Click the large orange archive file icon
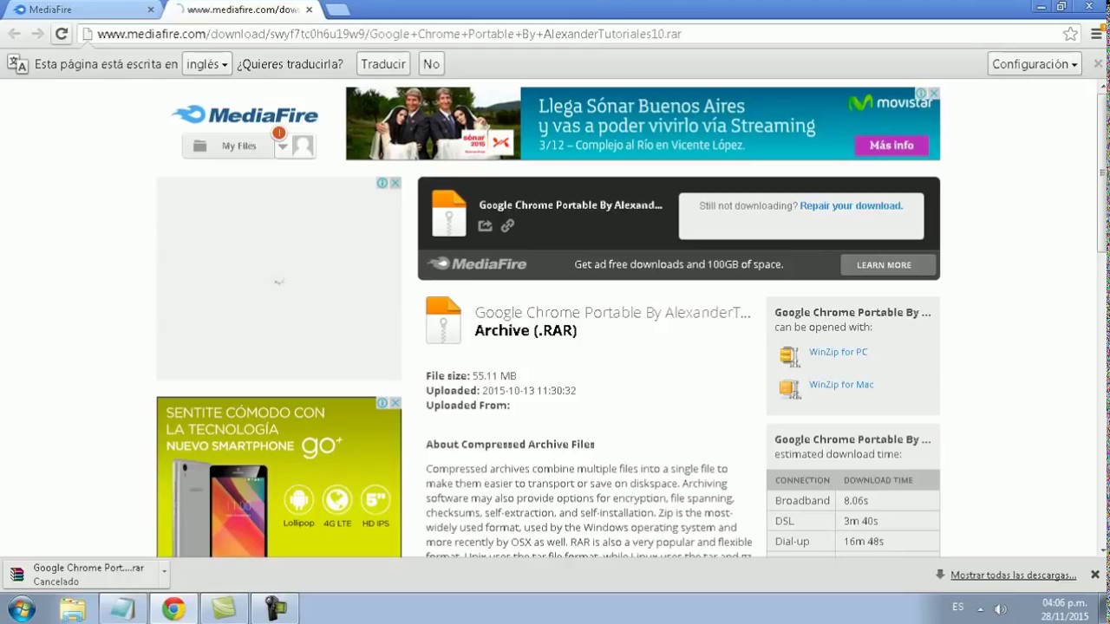 [443, 320]
